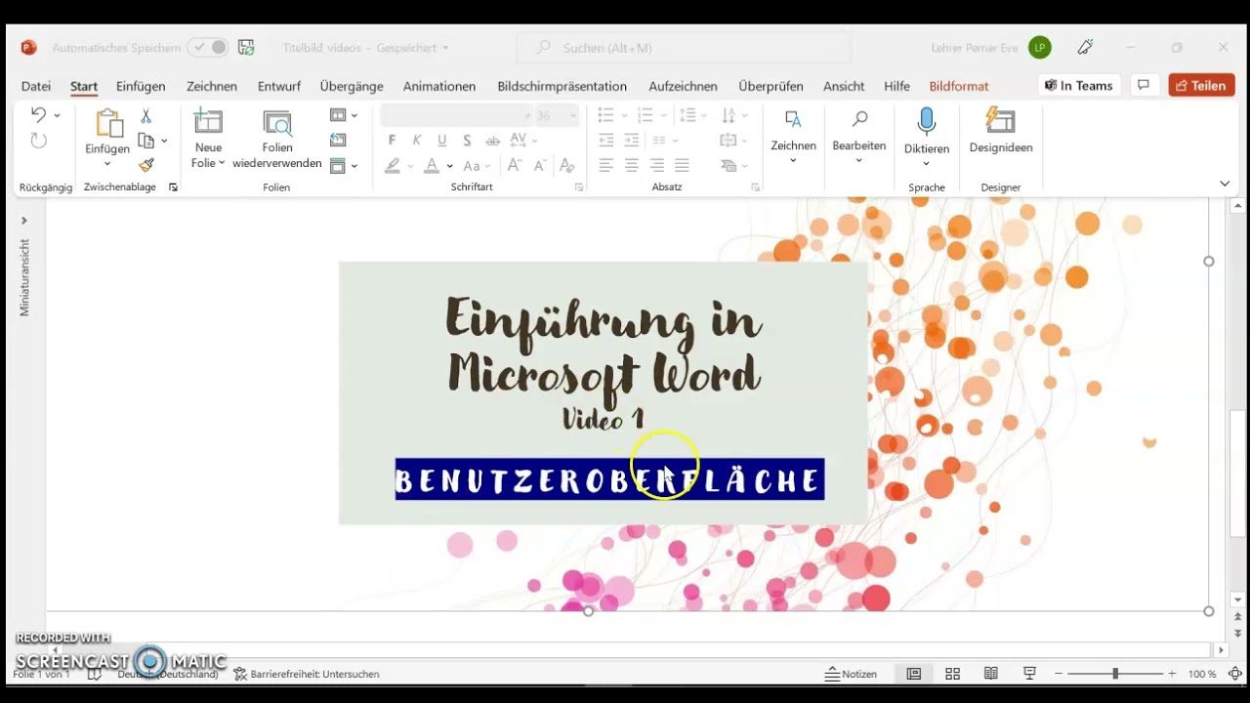Click fit slide to window icon
The width and height of the screenshot is (1250, 703).
(1235, 674)
